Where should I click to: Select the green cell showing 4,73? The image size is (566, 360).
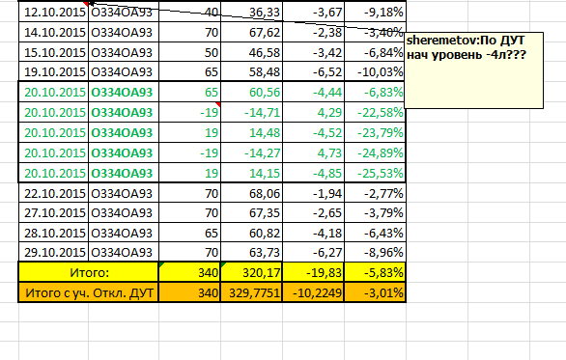(x=313, y=152)
